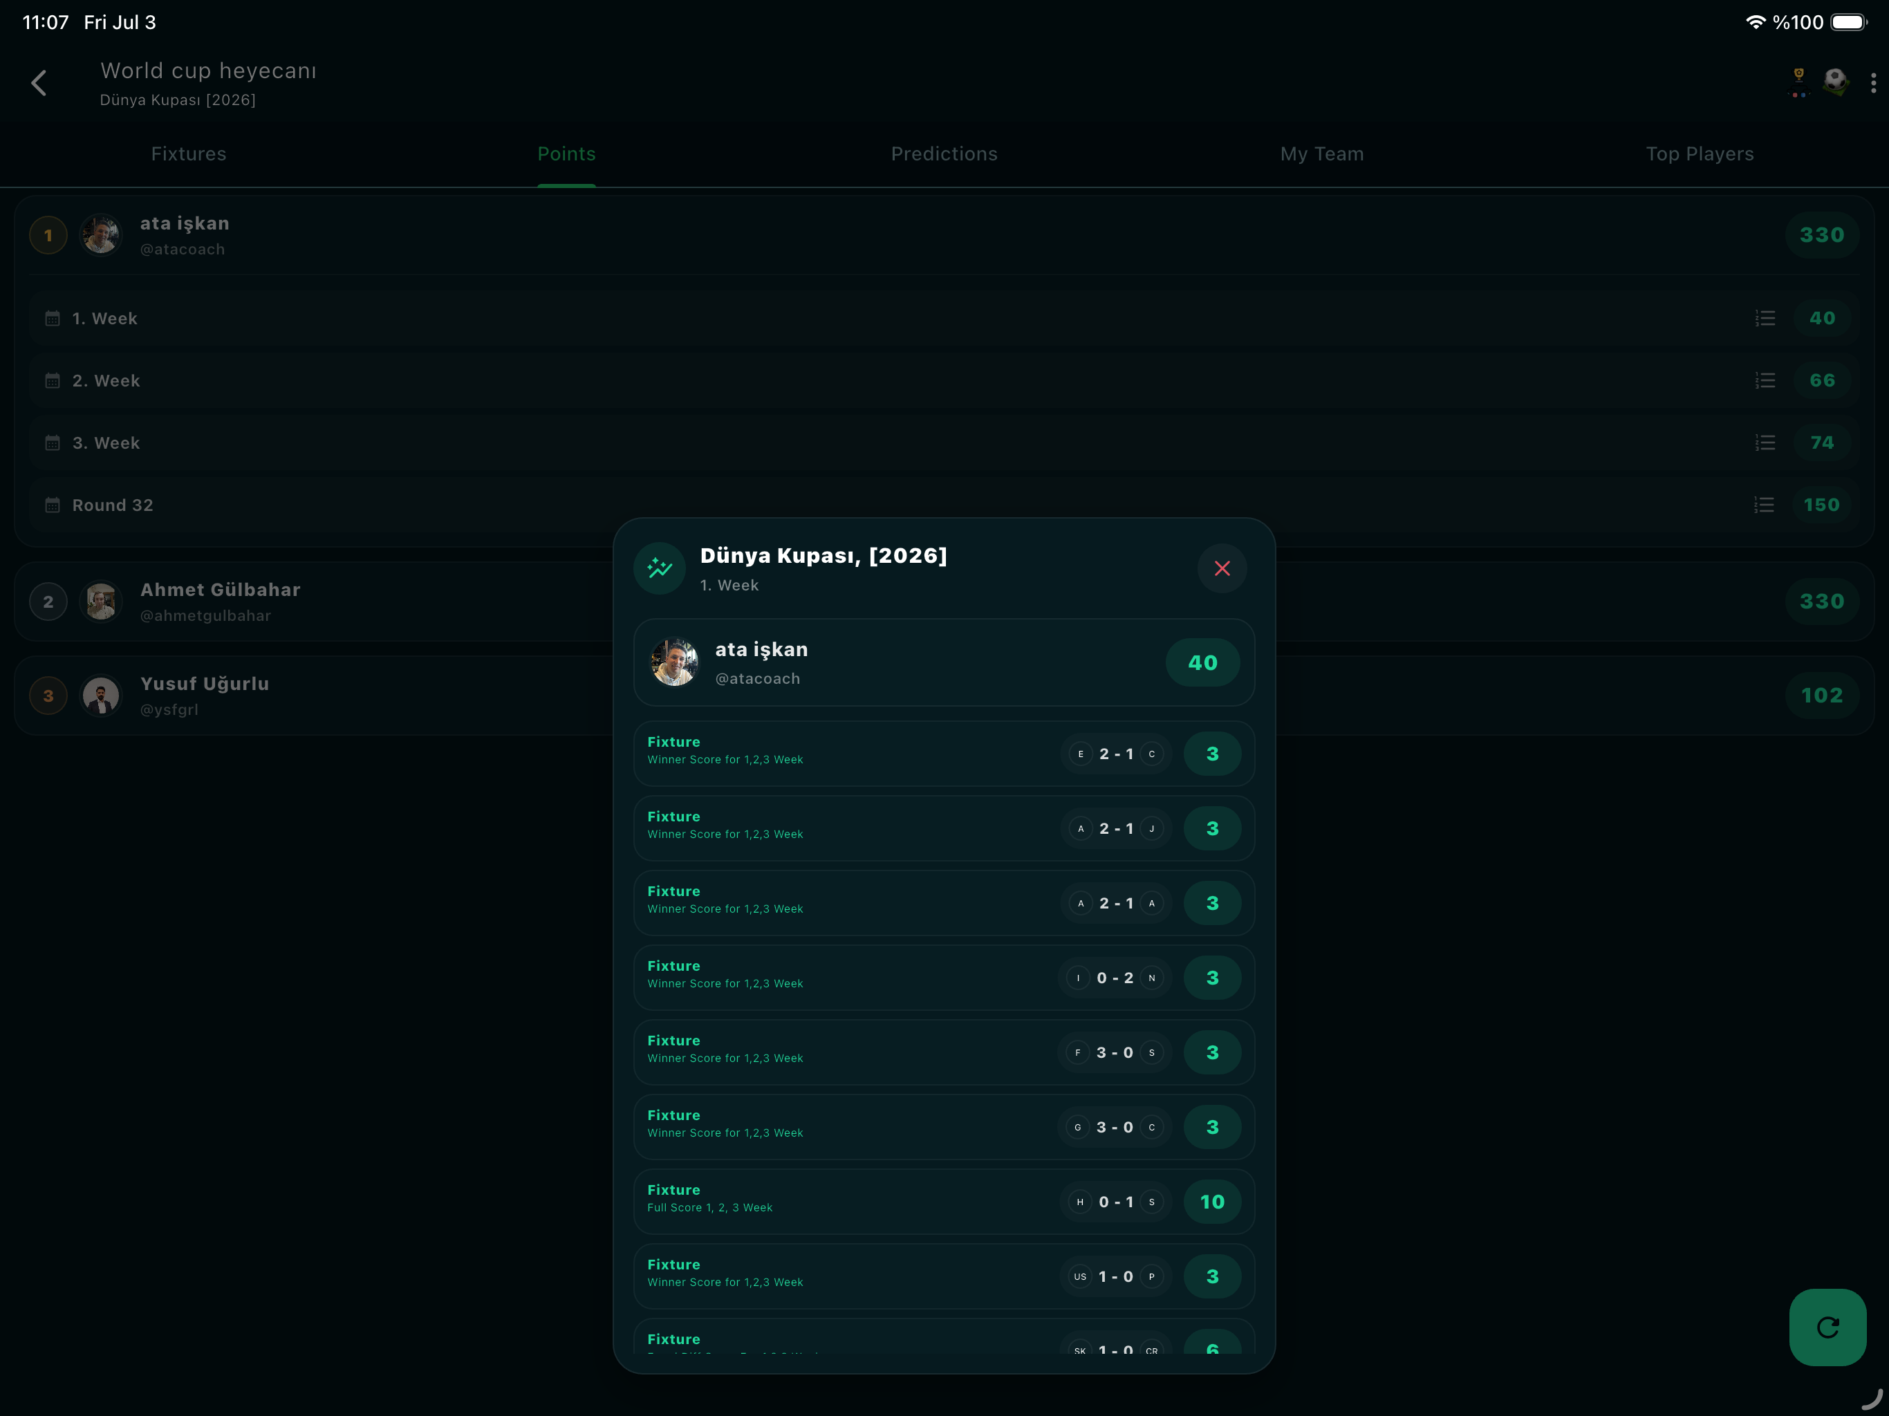Tap the 66 points badge for 2. Week
The image size is (1889, 1416).
1821,380
